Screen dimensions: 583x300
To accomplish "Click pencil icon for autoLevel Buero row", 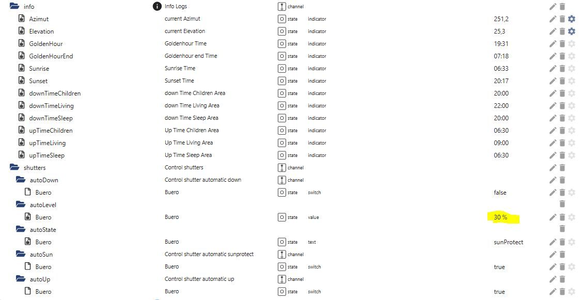I will 553,217.
